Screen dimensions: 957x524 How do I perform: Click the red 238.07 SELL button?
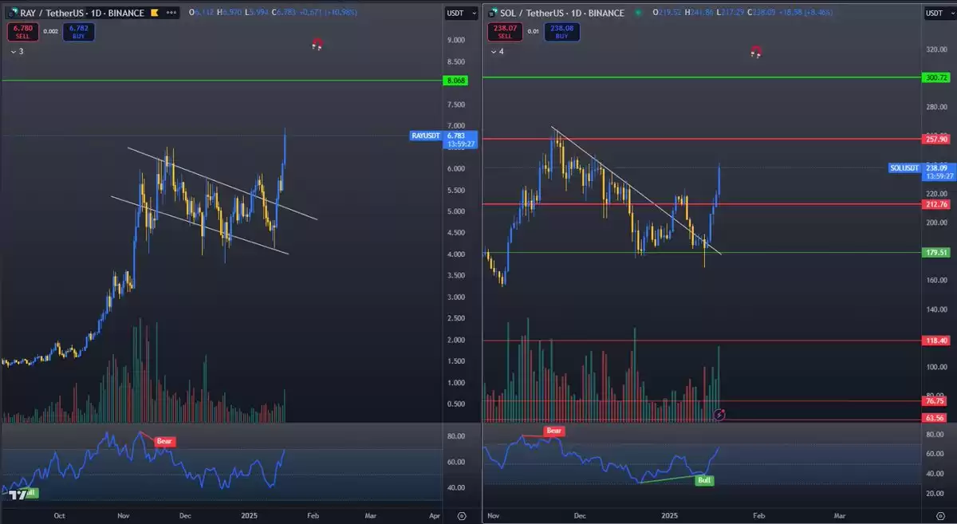point(504,31)
